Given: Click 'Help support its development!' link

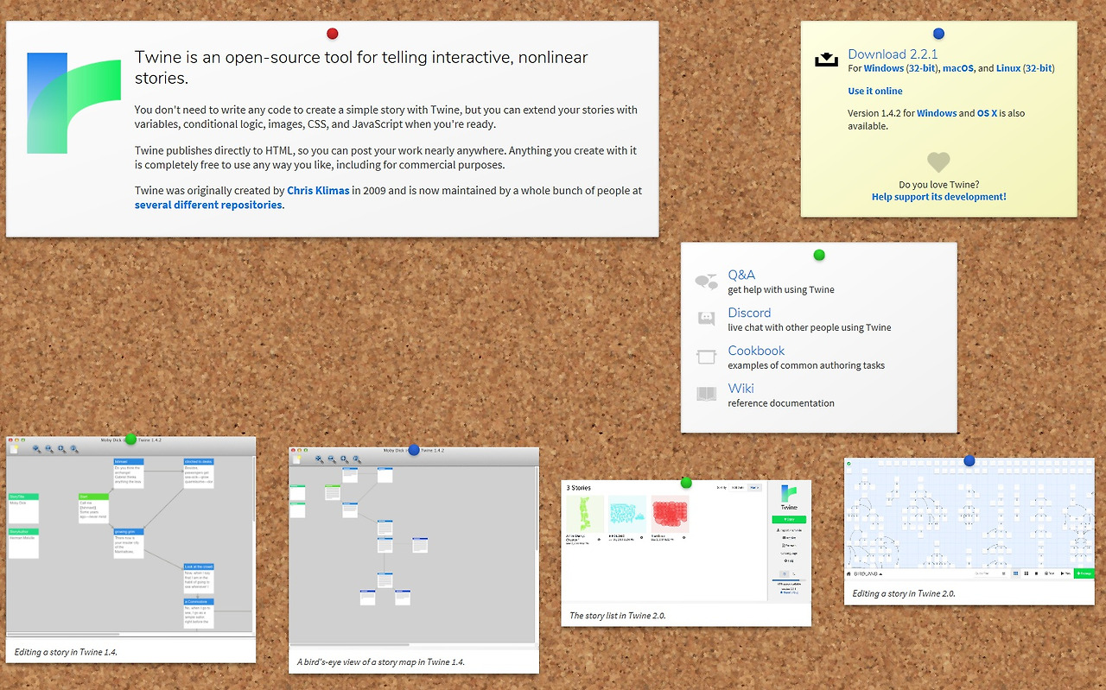Looking at the screenshot, I should (x=939, y=197).
